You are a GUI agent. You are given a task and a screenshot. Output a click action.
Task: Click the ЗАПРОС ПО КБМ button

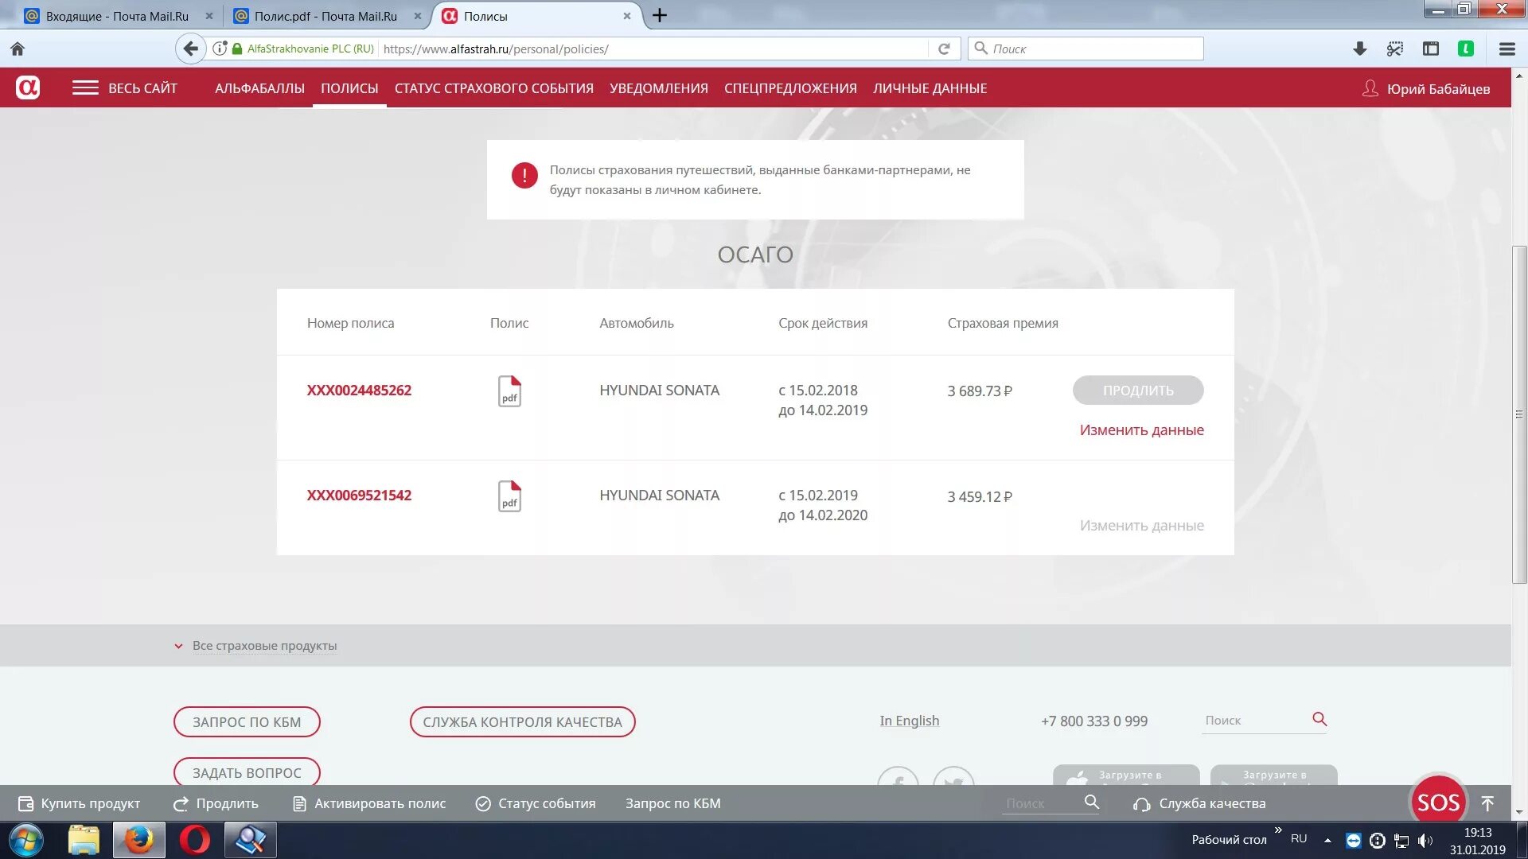coord(247,722)
